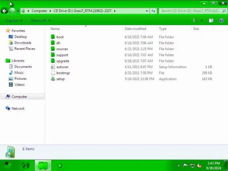This screenshot has height=171, width=228.
Task: Open Network in the navigation pane
Action: [18, 109]
